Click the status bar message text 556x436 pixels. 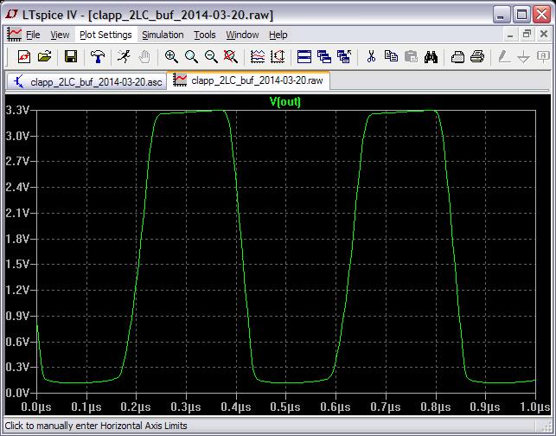[96, 426]
